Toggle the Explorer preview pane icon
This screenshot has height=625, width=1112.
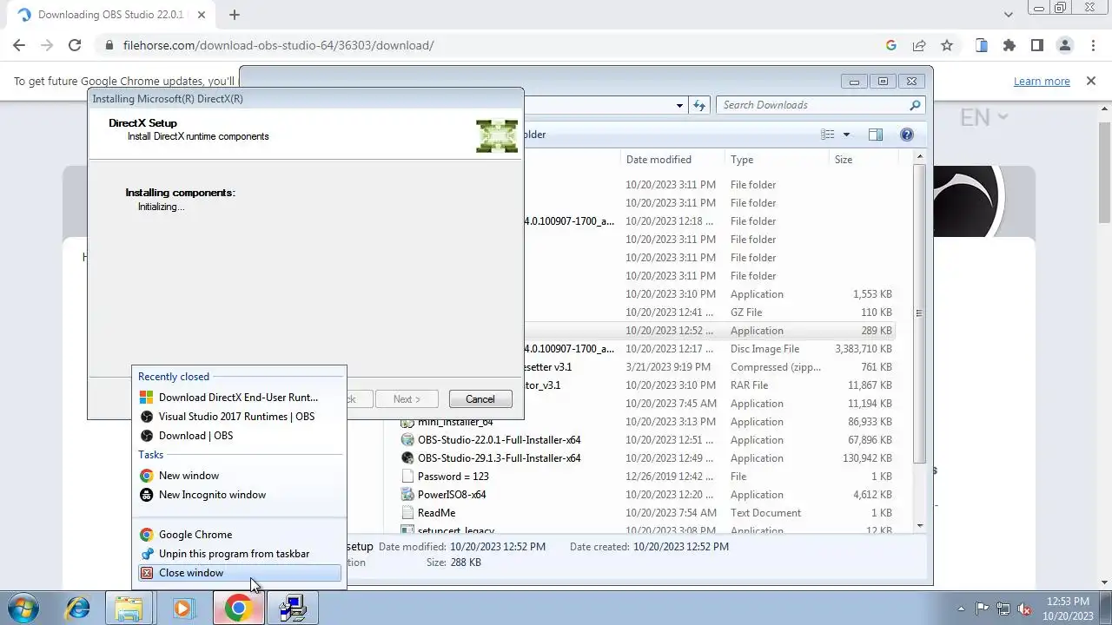[875, 135]
